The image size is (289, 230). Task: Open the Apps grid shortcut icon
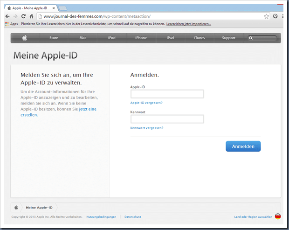click(x=7, y=24)
